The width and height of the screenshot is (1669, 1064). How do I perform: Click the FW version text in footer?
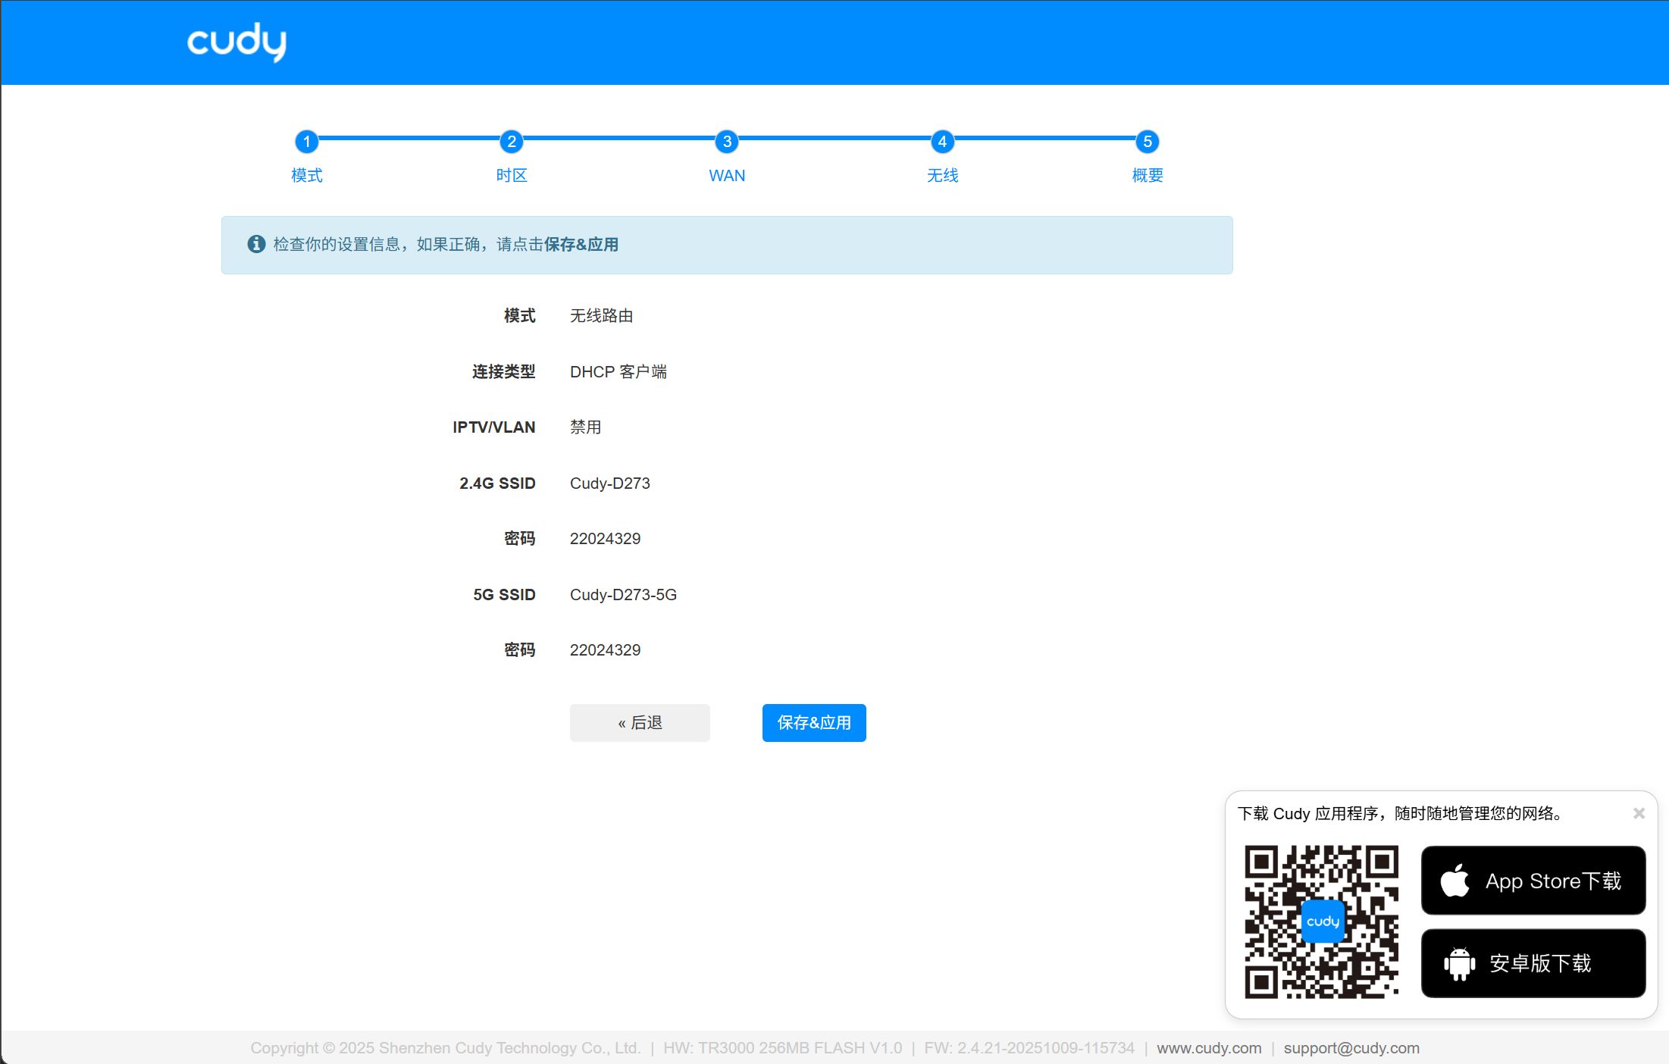pyautogui.click(x=1029, y=1048)
